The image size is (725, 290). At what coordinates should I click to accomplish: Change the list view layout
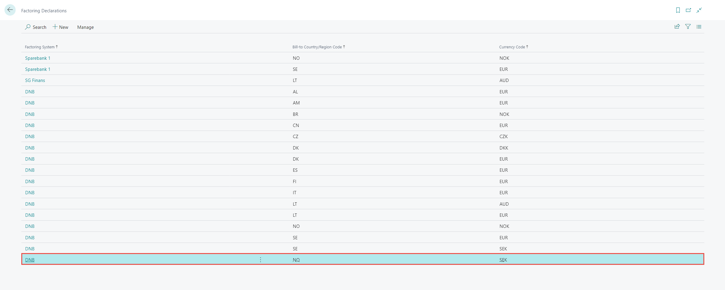click(x=699, y=27)
